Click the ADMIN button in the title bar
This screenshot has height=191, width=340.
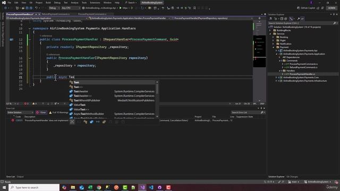point(331,8)
